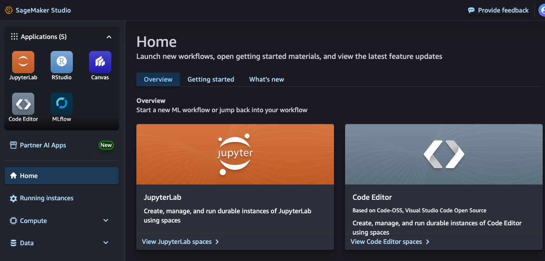Launch the MLflow application icon
Screen dimensions: 545x261
pos(62,103)
